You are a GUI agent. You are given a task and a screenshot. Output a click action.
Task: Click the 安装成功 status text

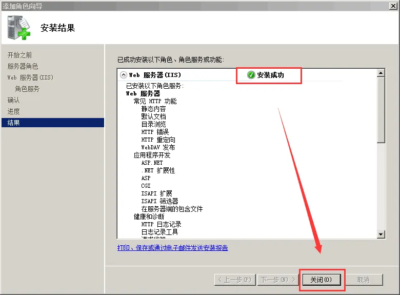tap(270, 75)
